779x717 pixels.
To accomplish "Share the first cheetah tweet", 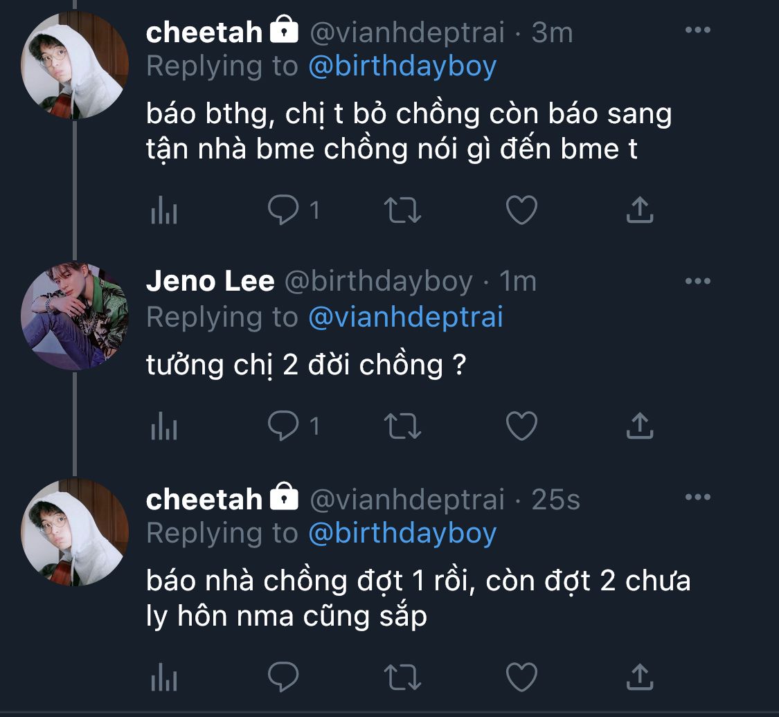I will [640, 210].
